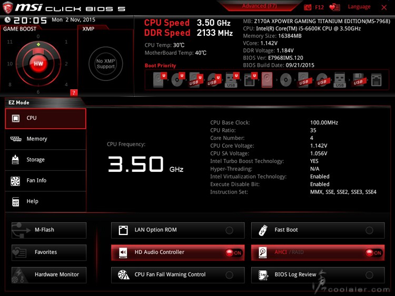Click the date Mon 2 Nov, 2015

point(74,20)
